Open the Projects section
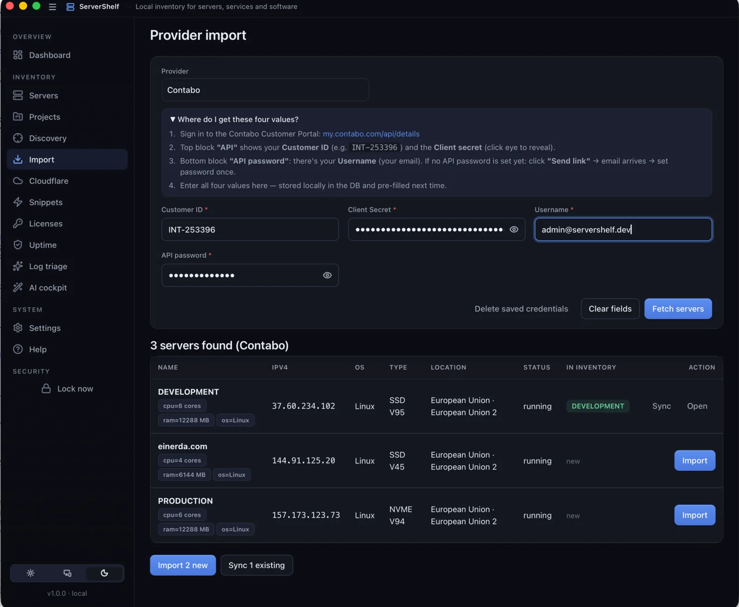This screenshot has height=607, width=739. pos(67,117)
